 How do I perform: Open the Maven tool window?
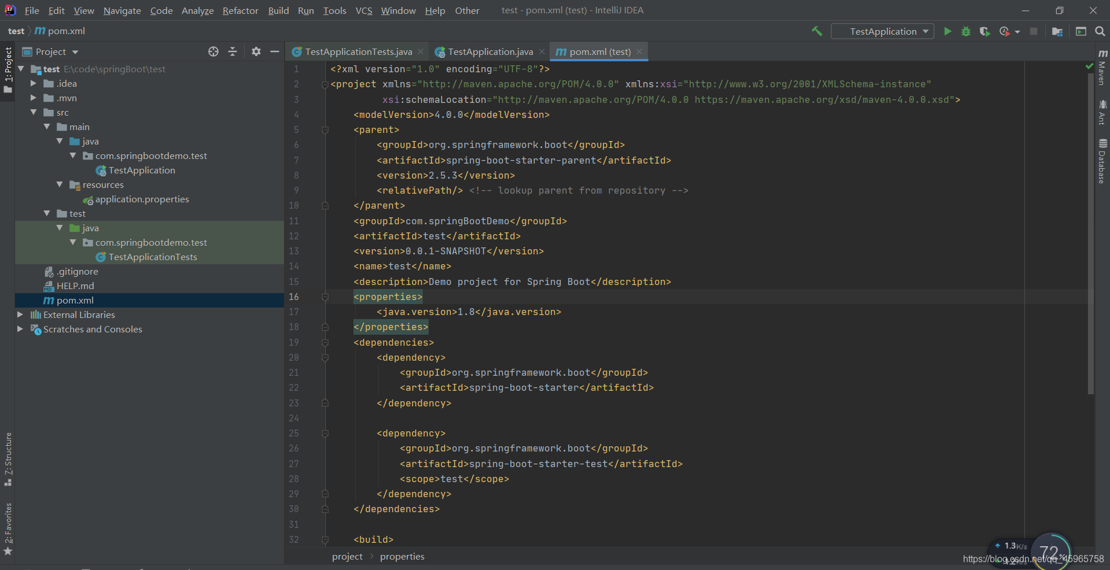(1102, 66)
